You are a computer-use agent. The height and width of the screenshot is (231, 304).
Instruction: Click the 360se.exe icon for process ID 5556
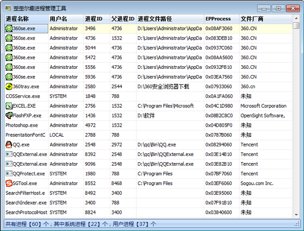click(x=9, y=67)
